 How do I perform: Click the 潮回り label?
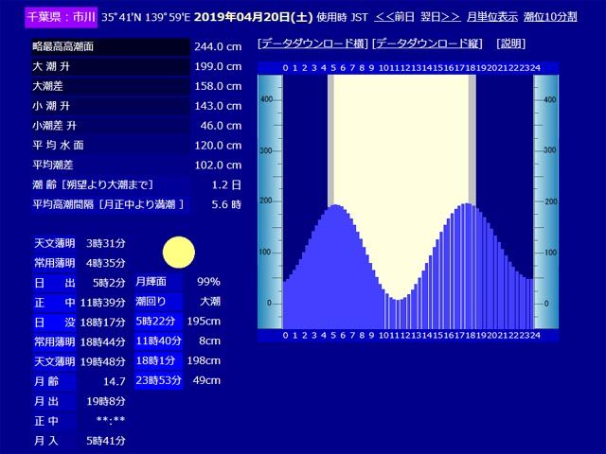click(x=151, y=301)
